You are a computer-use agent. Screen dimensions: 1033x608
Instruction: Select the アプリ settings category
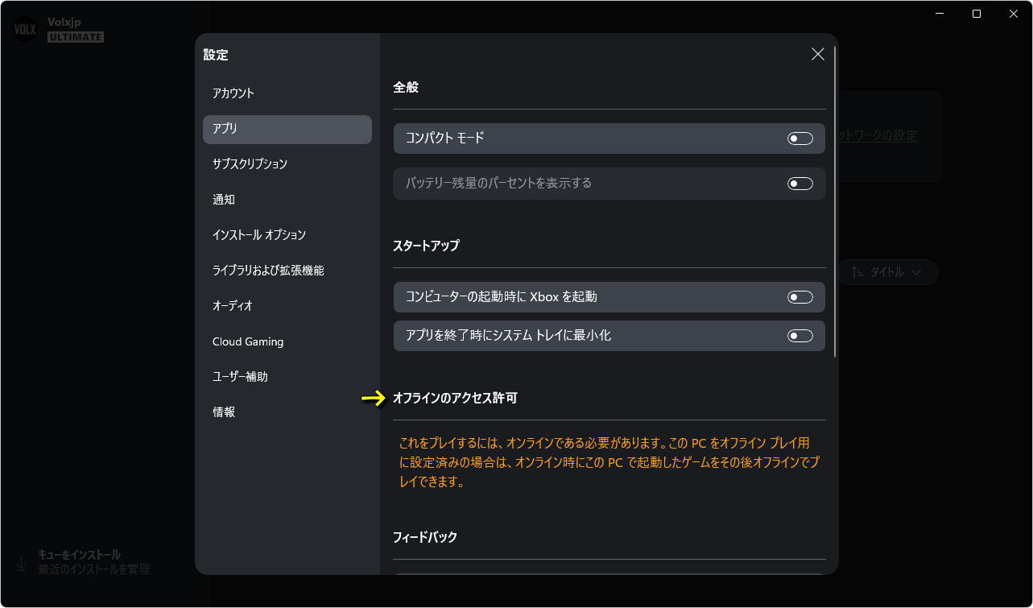(x=287, y=129)
